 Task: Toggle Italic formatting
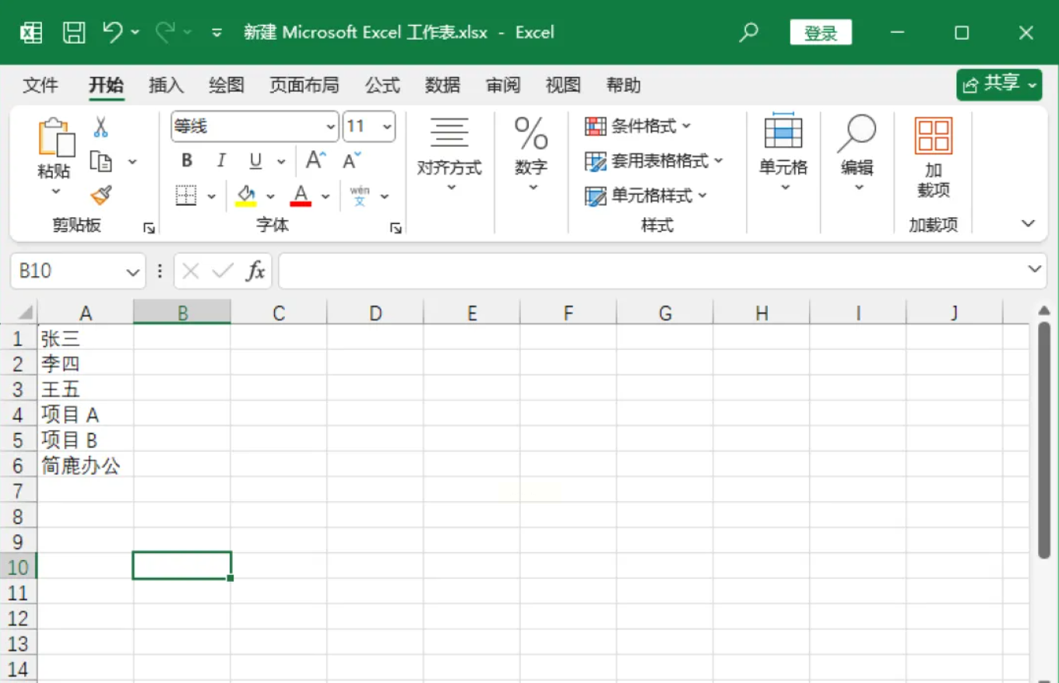pos(221,161)
